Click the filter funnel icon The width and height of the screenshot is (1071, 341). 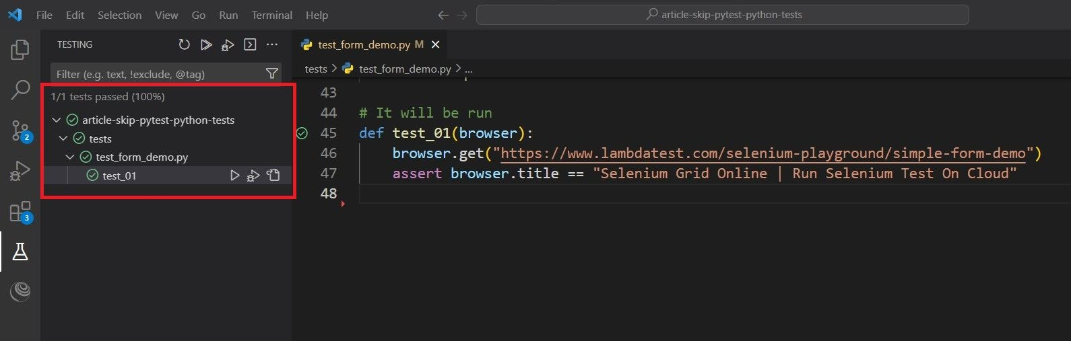pyautogui.click(x=272, y=73)
